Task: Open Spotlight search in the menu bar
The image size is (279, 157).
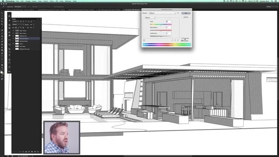Action: pyautogui.click(x=272, y=1)
